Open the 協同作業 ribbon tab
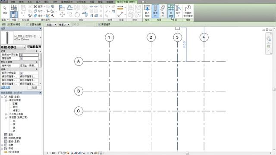 [81, 2]
